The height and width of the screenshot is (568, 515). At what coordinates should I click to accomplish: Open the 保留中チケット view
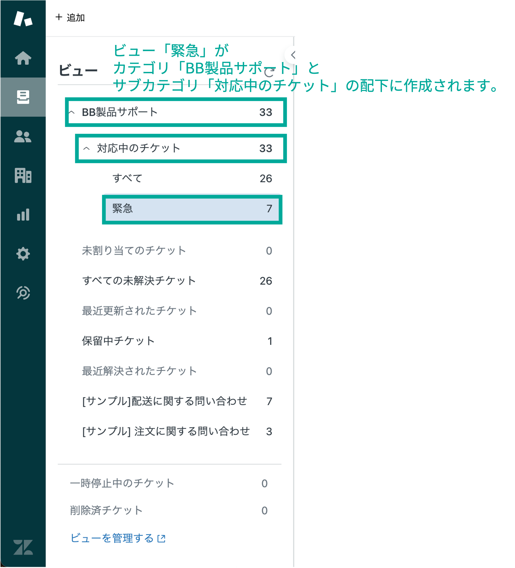tap(177, 341)
